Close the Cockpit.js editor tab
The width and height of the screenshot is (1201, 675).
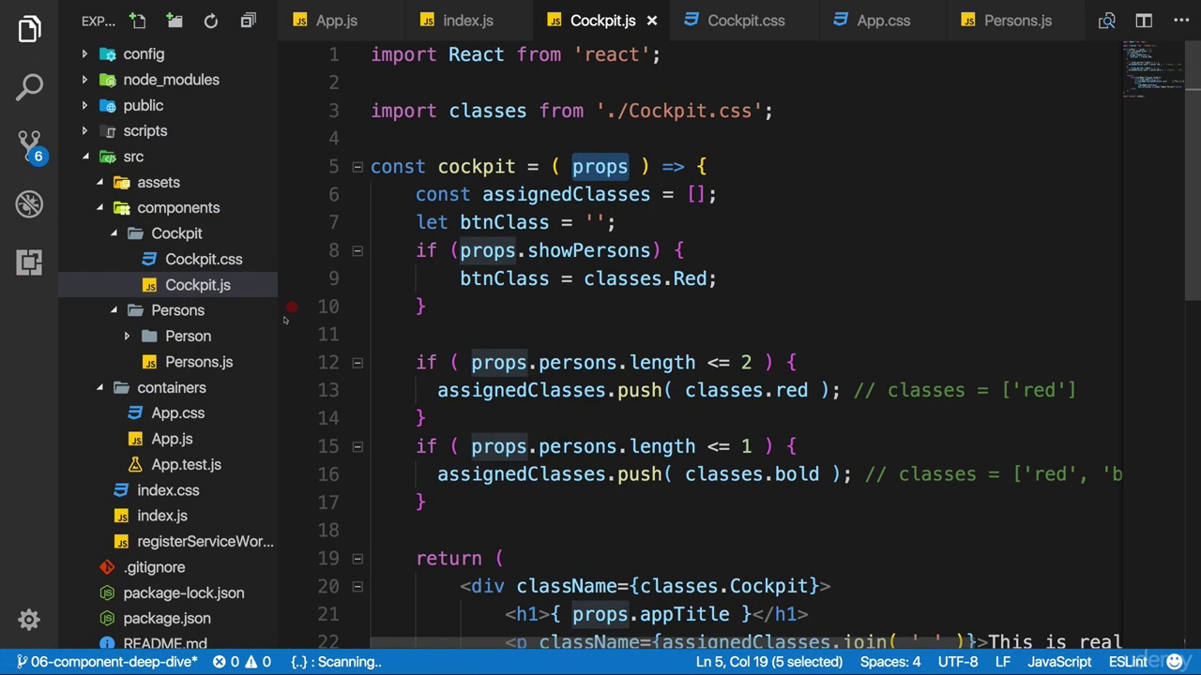[x=652, y=21]
